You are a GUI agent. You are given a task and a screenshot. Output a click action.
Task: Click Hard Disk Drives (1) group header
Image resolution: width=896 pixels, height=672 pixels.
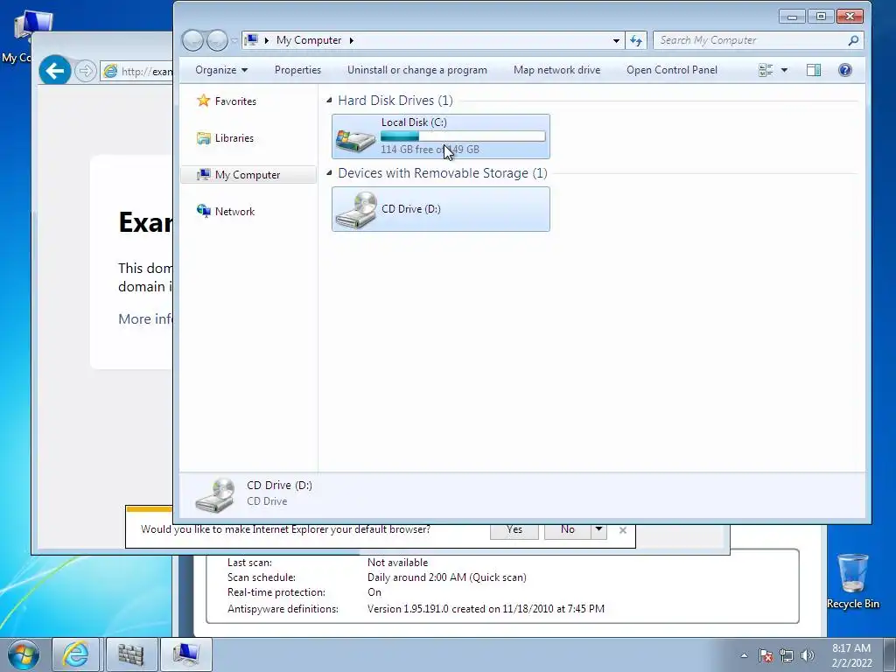[x=395, y=101]
